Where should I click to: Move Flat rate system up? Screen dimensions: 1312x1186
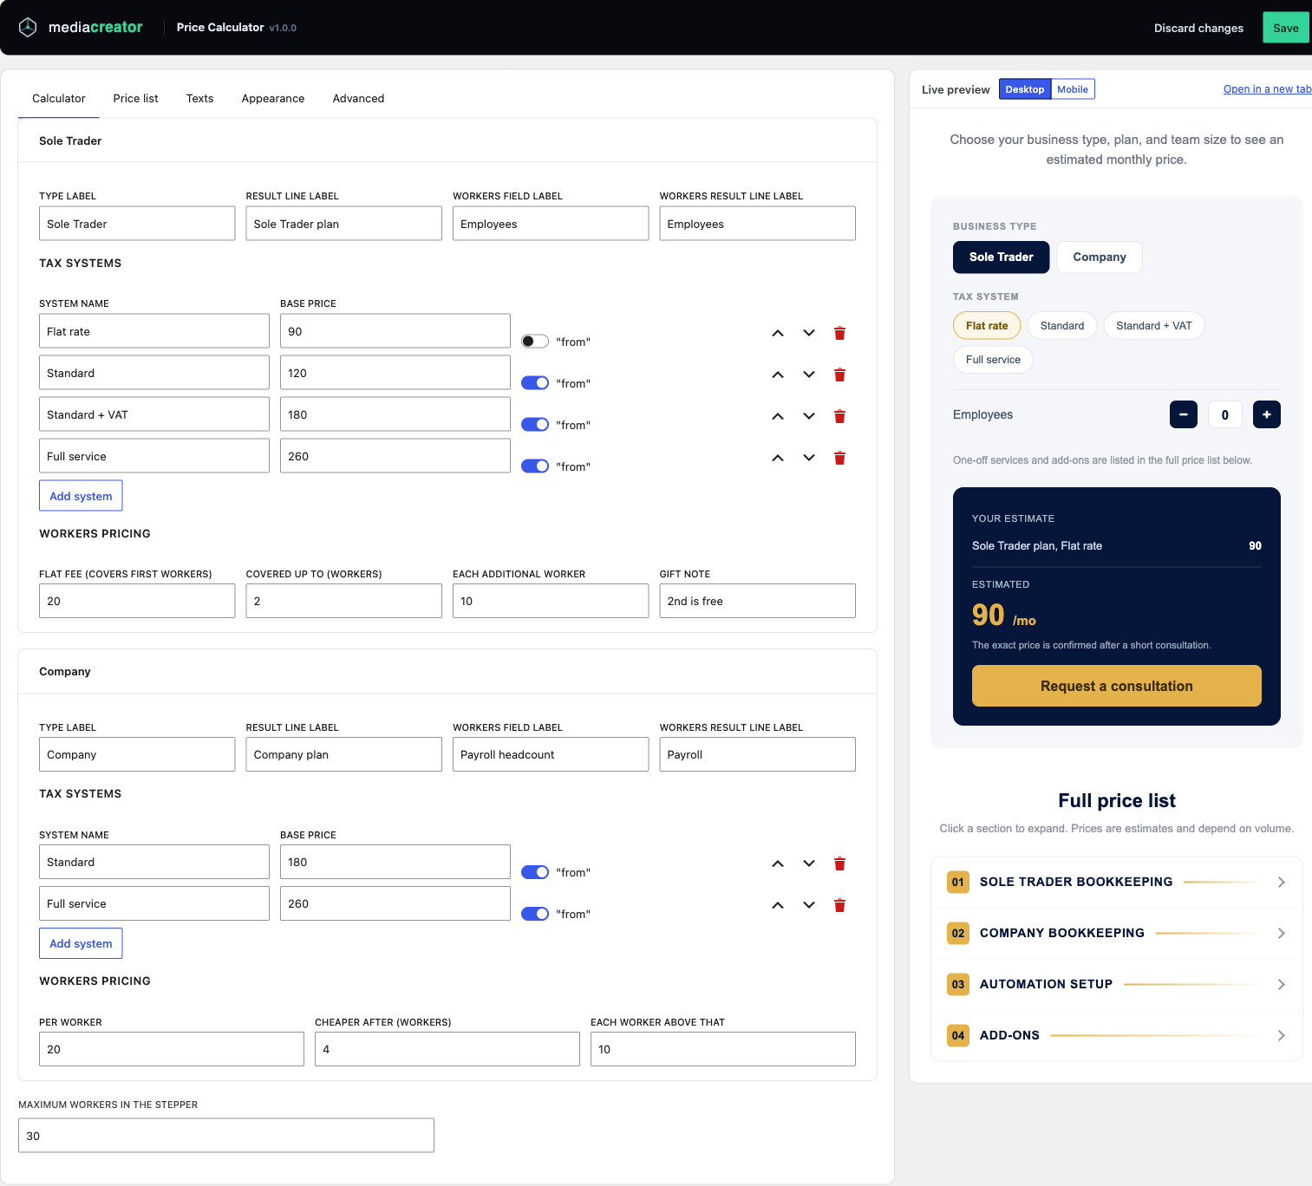[x=778, y=333]
